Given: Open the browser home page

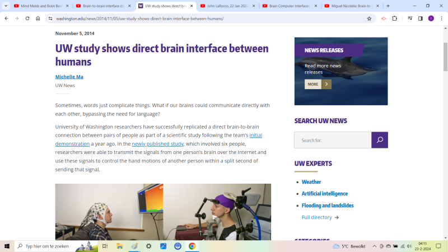Looking at the screenshot, I should click(38, 18).
